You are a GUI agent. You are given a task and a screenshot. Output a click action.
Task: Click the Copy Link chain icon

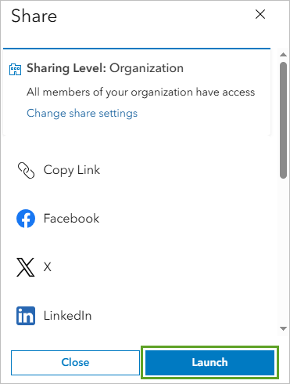26,171
